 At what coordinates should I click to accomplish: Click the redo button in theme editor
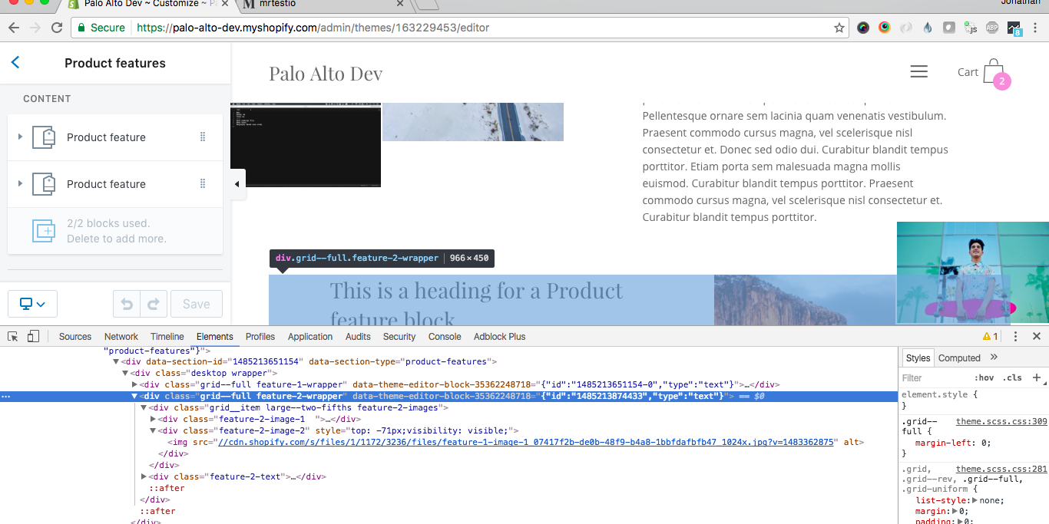point(154,304)
